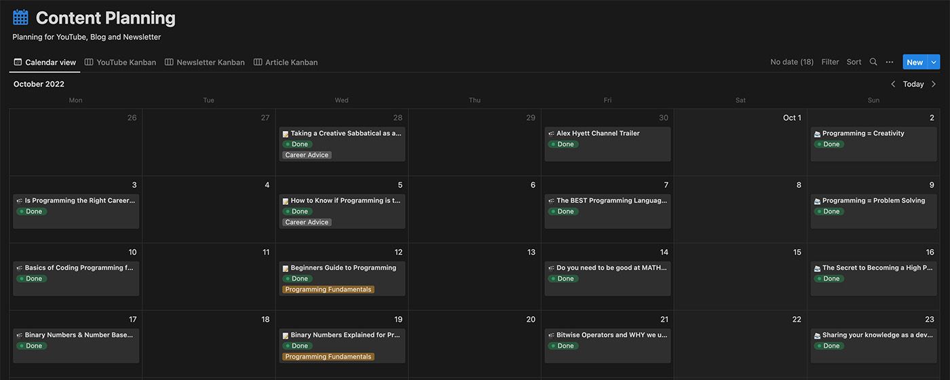This screenshot has width=950, height=380.
Task: Open The BEST Programming Language card
Action: point(607,211)
